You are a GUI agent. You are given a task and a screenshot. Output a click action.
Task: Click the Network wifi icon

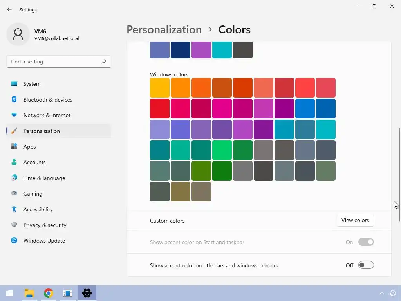point(14,115)
